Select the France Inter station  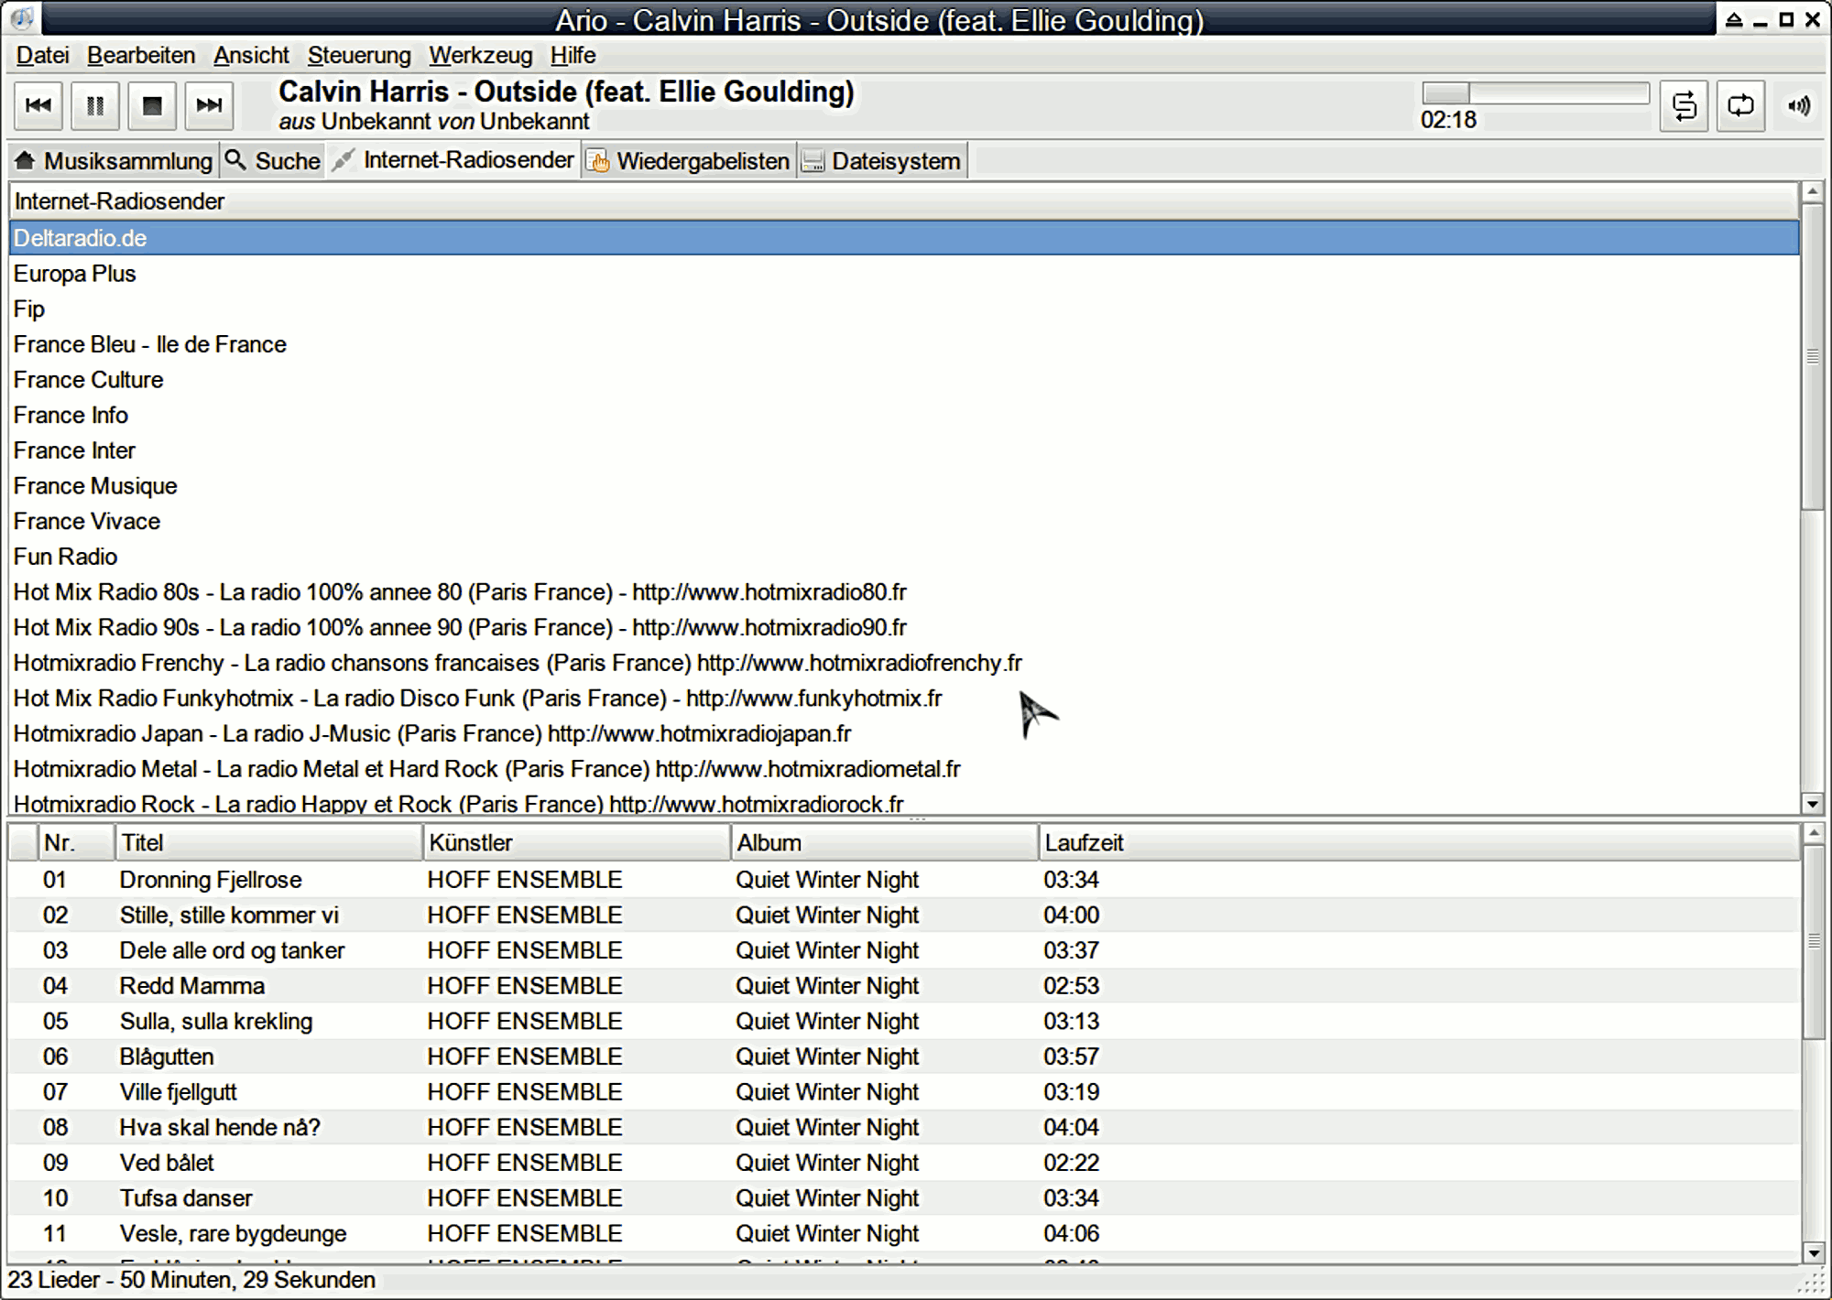[x=903, y=450]
